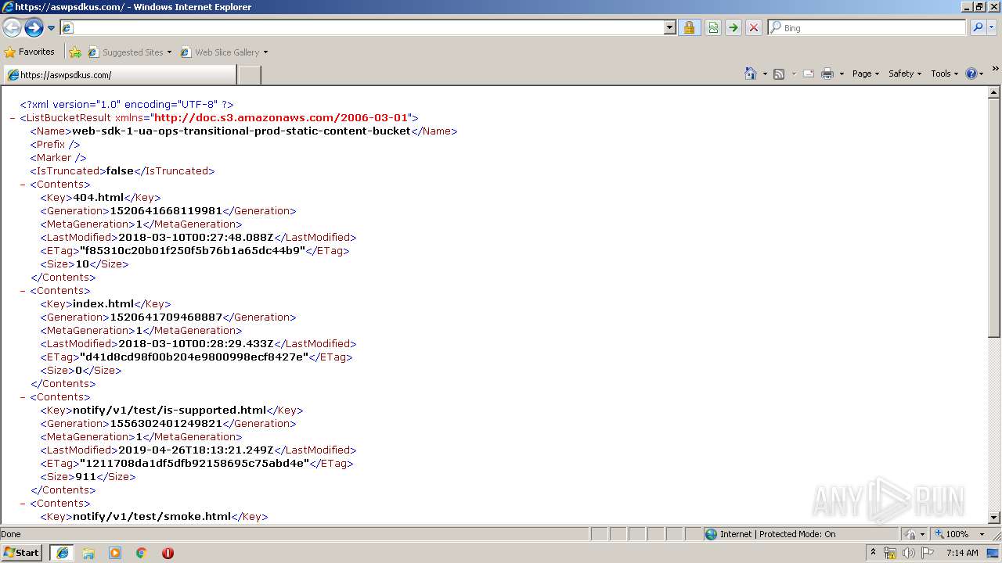Open the Tools menu
This screenshot has height=563, width=1002.
944,74
